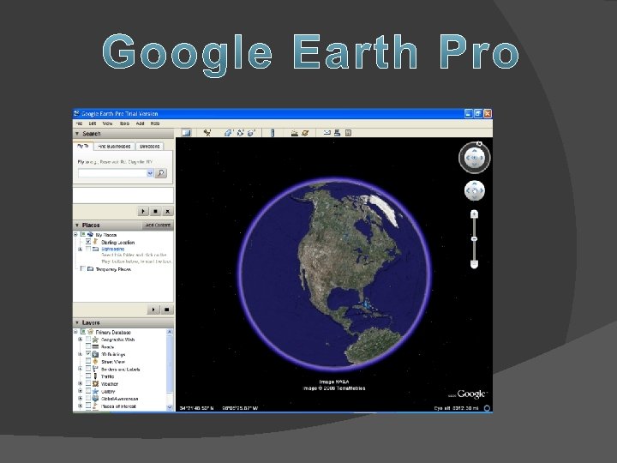Enable the Traffic layer checkbox
Screen dimensions: 617x463
[88, 376]
